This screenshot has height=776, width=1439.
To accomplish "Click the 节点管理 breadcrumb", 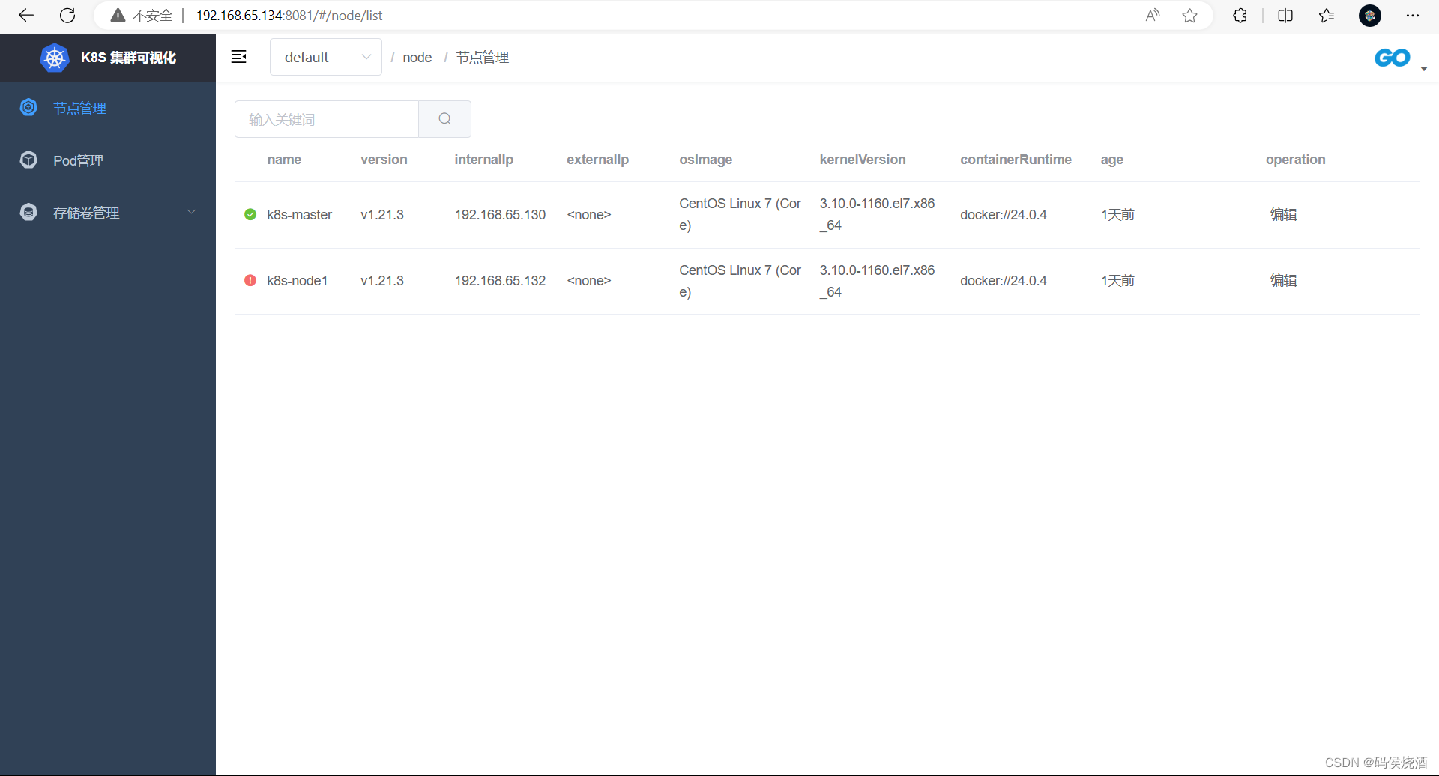I will (483, 58).
